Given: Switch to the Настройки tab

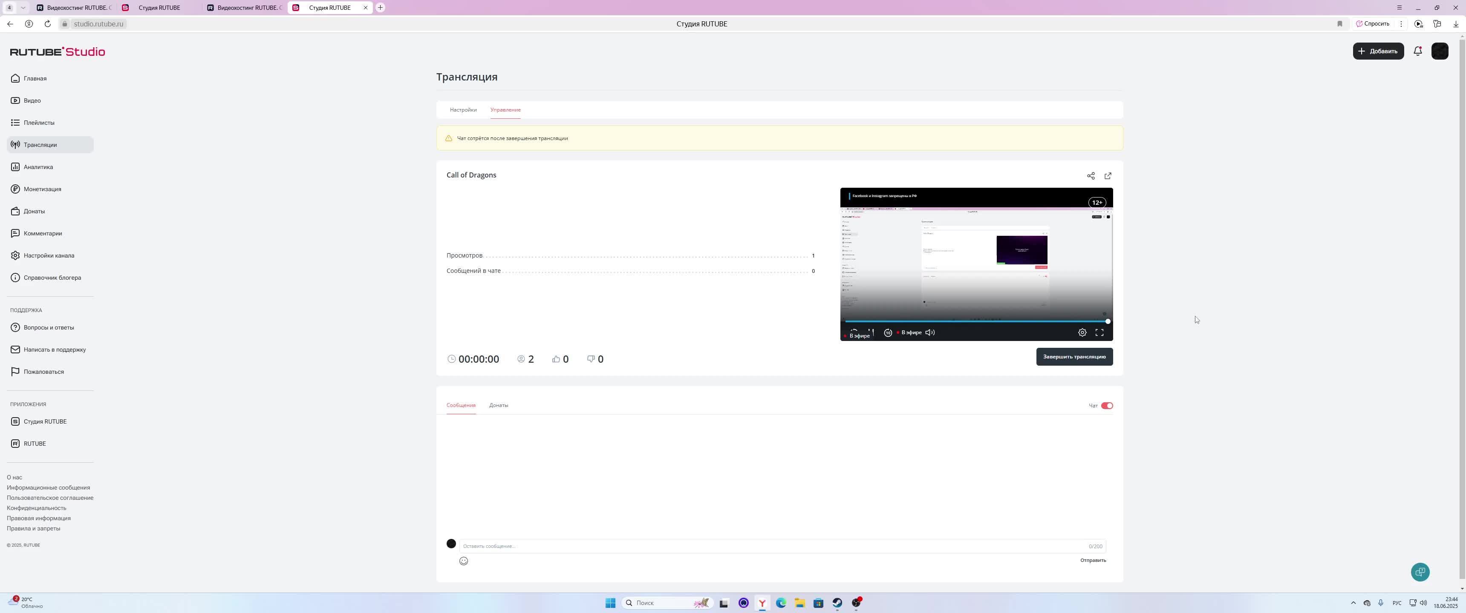Looking at the screenshot, I should click(x=463, y=110).
